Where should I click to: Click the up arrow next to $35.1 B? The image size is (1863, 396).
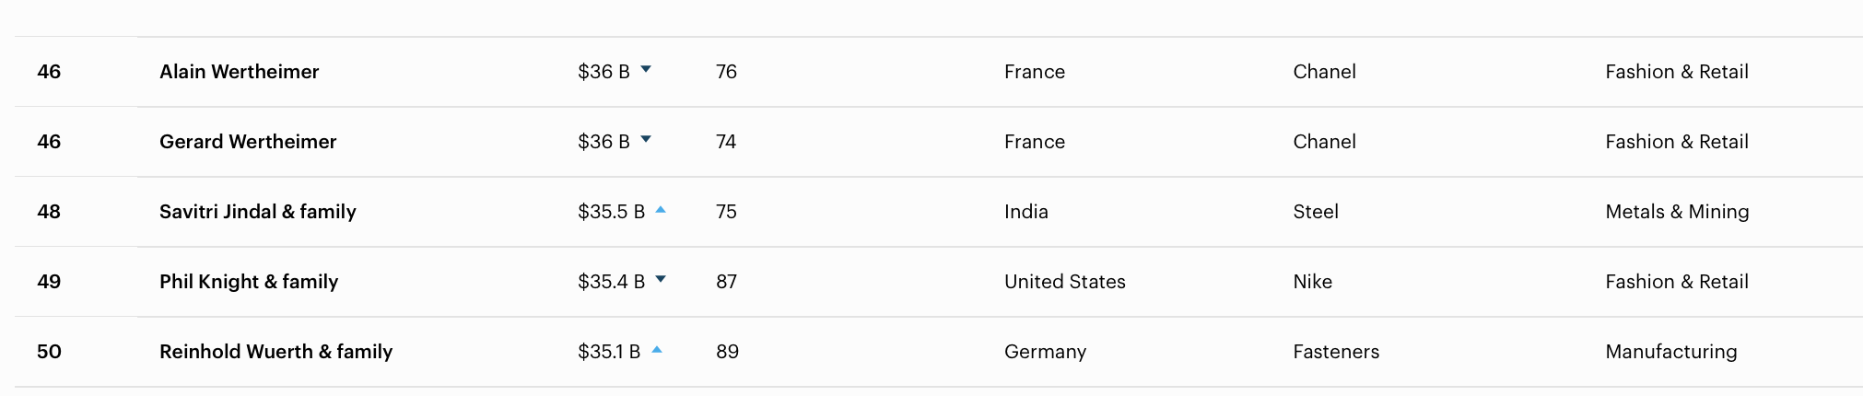pyautogui.click(x=657, y=350)
